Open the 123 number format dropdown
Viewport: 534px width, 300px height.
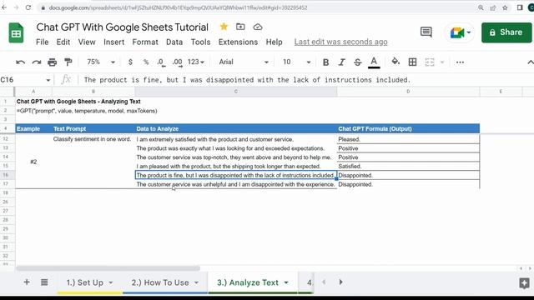[196, 62]
